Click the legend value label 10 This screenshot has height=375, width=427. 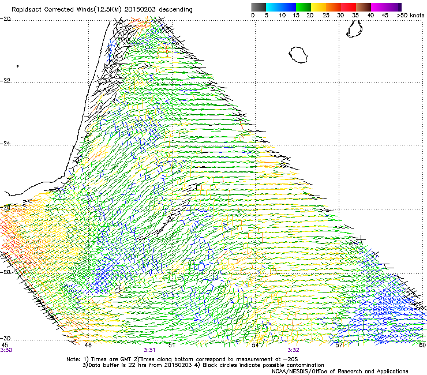tap(282, 16)
